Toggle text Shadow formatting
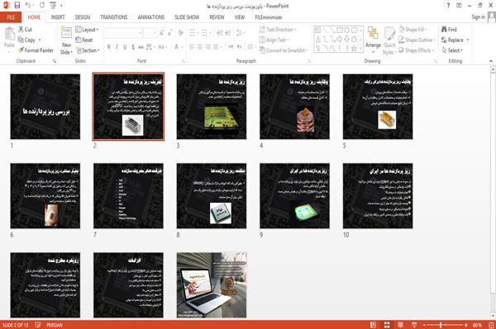The width and height of the screenshot is (496, 329). [x=133, y=47]
